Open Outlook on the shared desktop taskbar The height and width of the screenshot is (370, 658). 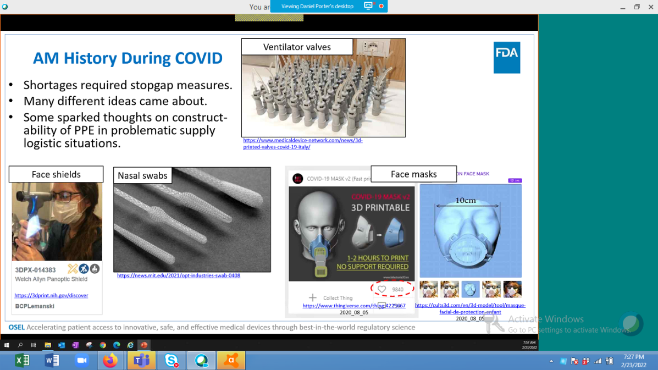coord(62,345)
